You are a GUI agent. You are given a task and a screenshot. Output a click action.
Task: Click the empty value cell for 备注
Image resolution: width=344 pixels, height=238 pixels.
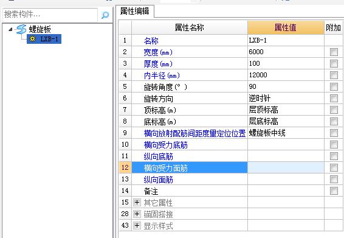(286, 191)
